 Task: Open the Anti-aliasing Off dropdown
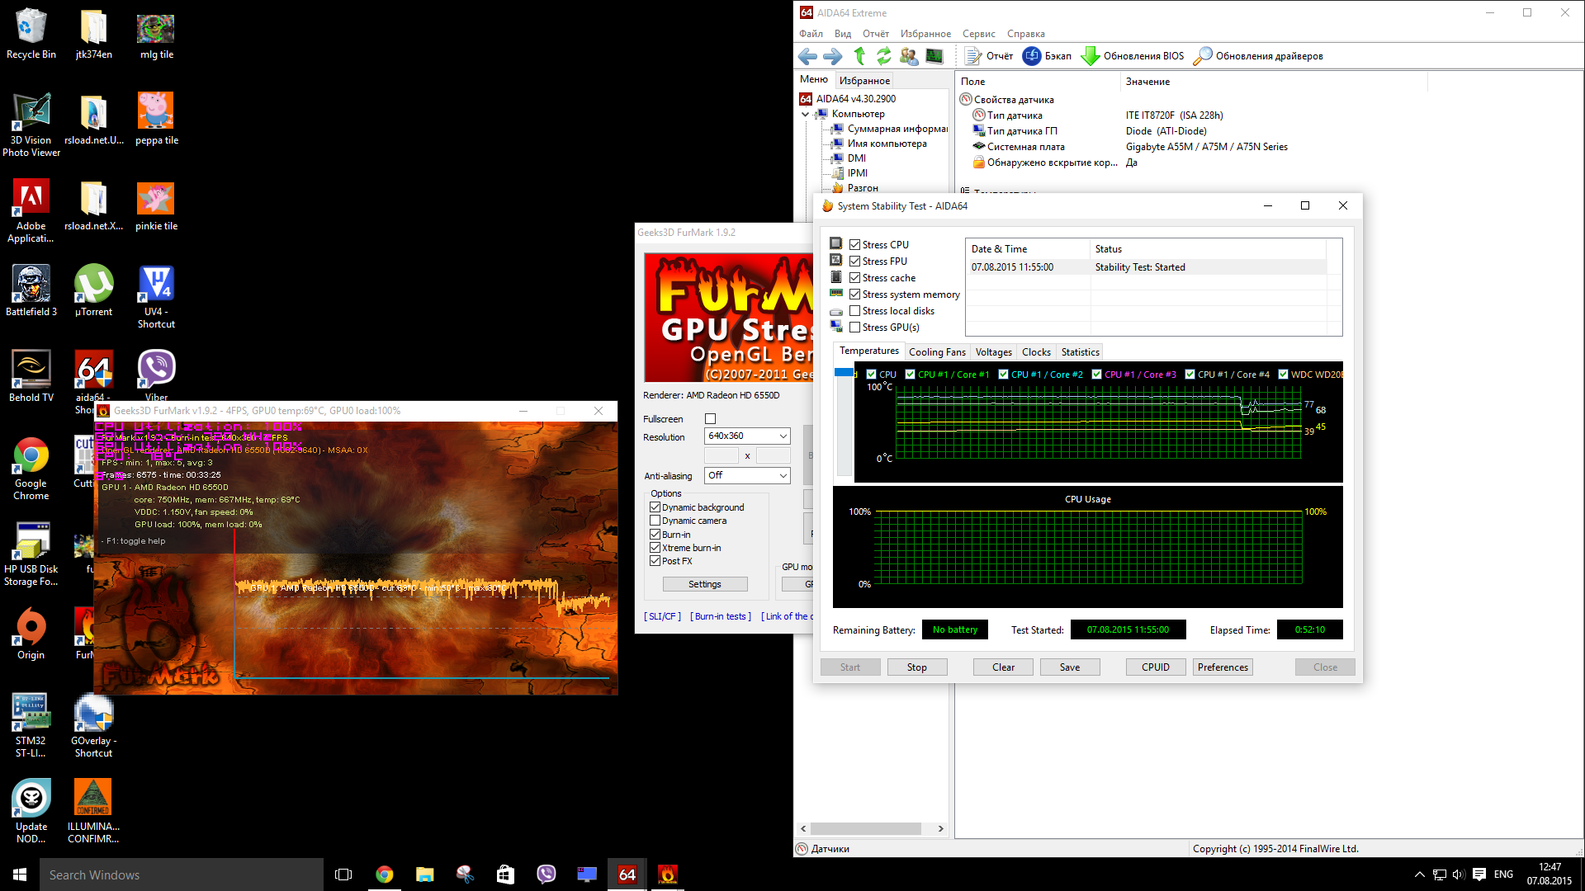click(747, 475)
